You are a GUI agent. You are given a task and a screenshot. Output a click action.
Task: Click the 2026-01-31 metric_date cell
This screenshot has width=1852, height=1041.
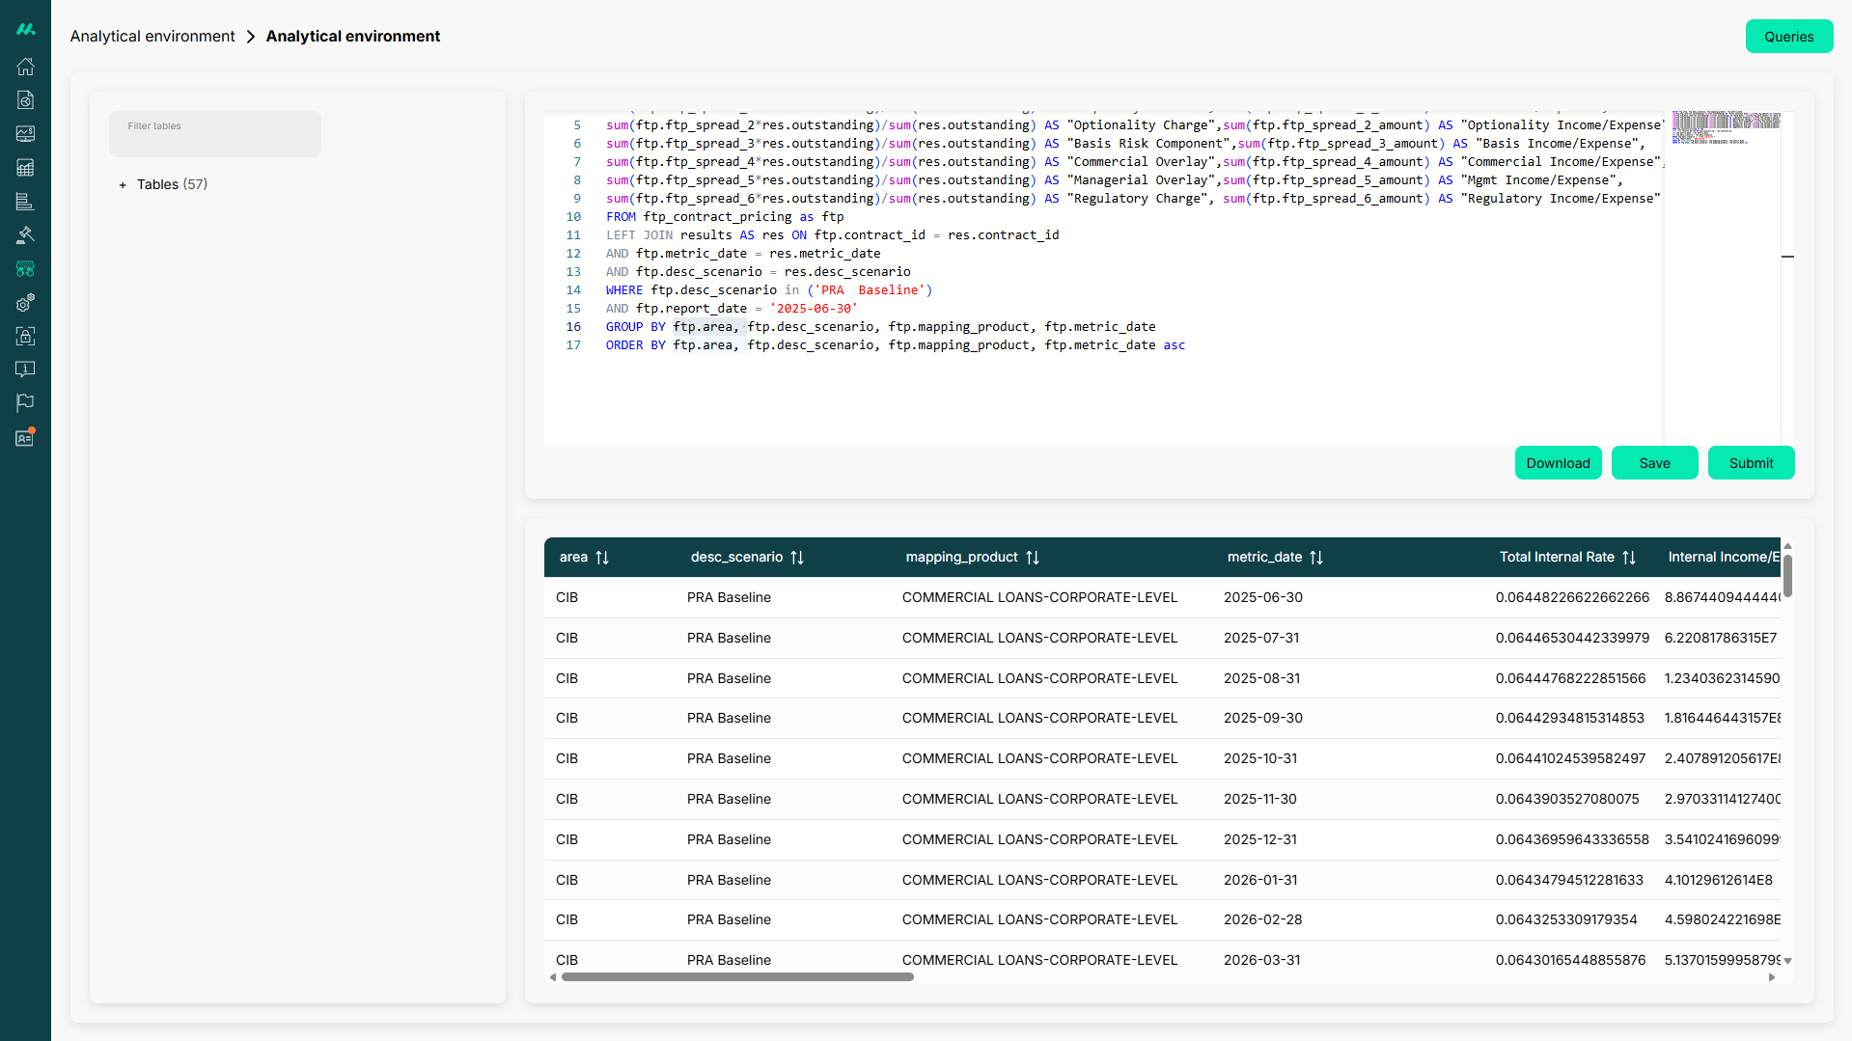(1260, 881)
